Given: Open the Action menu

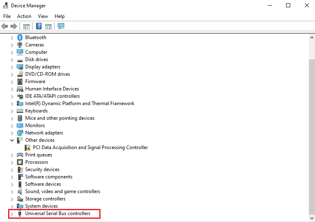Looking at the screenshot, I should click(24, 16).
